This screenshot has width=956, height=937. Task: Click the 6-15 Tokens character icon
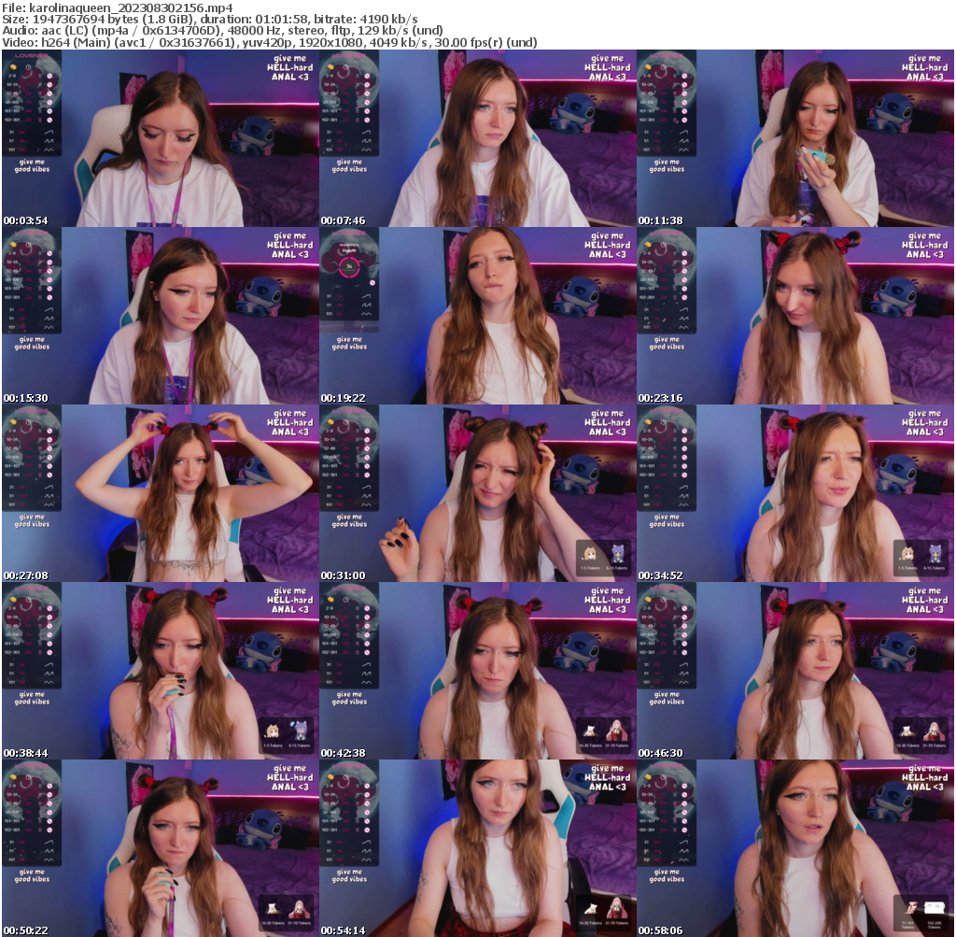click(x=617, y=554)
